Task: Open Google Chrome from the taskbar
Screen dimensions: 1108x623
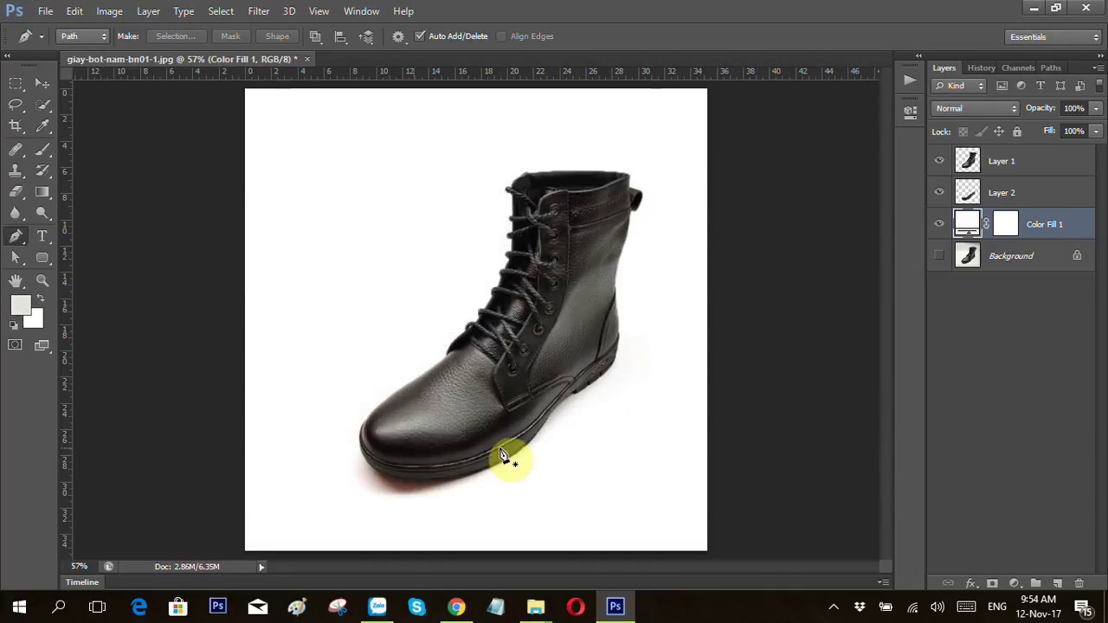Action: [x=456, y=607]
